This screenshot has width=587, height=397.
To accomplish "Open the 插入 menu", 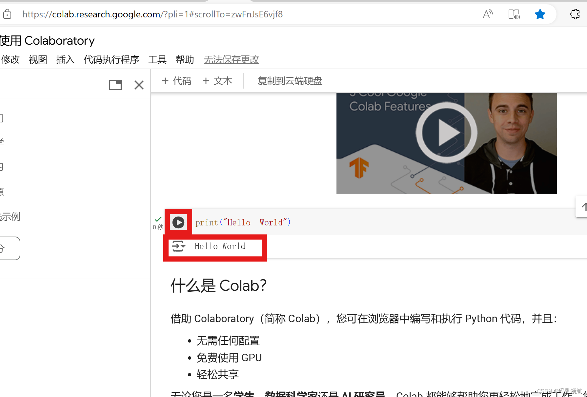I will click(x=66, y=59).
